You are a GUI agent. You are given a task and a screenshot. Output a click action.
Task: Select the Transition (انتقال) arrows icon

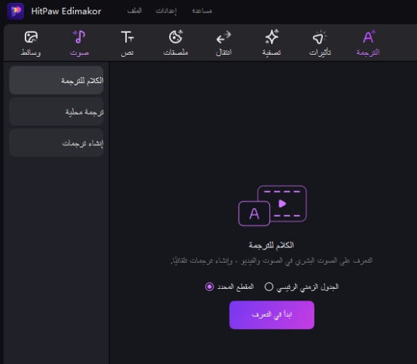click(x=223, y=37)
